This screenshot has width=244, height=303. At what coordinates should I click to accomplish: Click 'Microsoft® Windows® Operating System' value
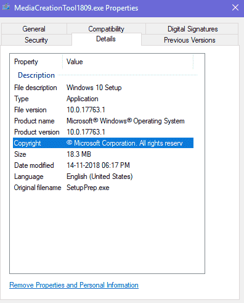126,121
